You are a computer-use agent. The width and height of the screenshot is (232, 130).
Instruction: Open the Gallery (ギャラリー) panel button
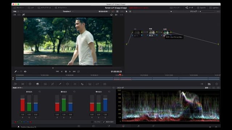pos(19,8)
